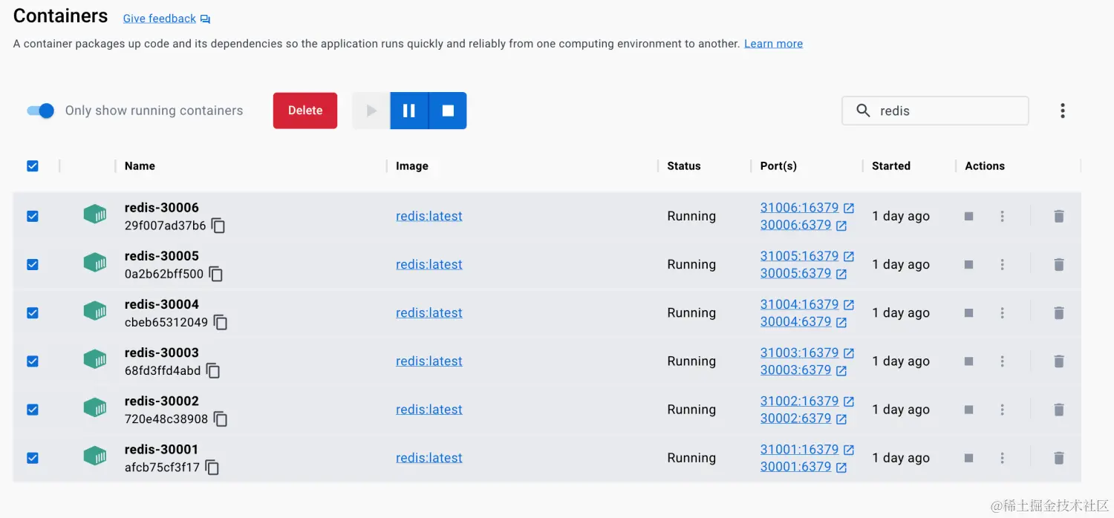Open port link 30005:6379
The width and height of the screenshot is (1114, 518).
[795, 273]
